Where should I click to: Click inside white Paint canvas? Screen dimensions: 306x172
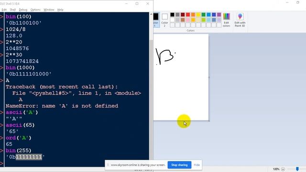pos(181,77)
